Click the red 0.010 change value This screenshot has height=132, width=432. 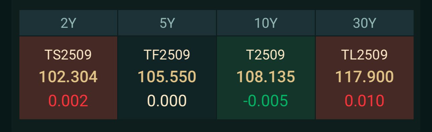pyautogui.click(x=365, y=101)
